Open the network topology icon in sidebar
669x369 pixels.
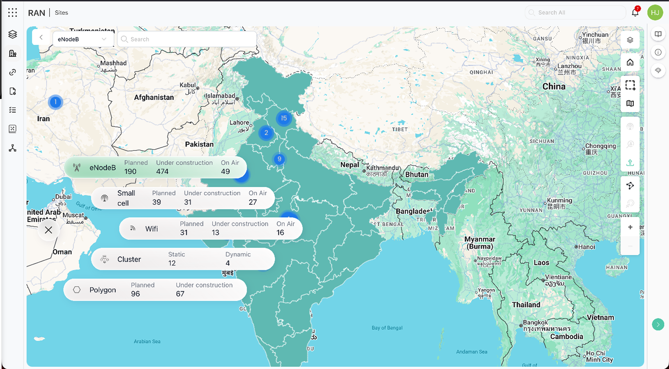coord(13,148)
